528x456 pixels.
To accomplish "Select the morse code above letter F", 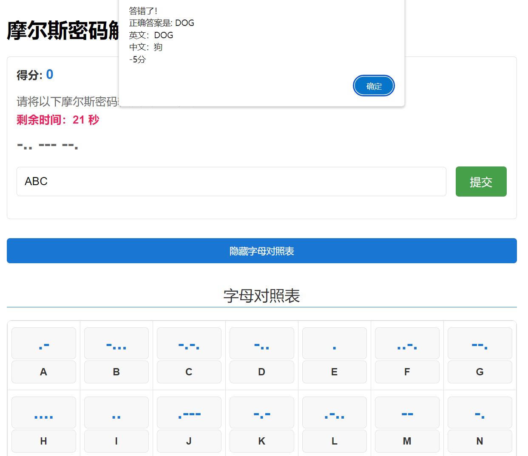I will (407, 343).
